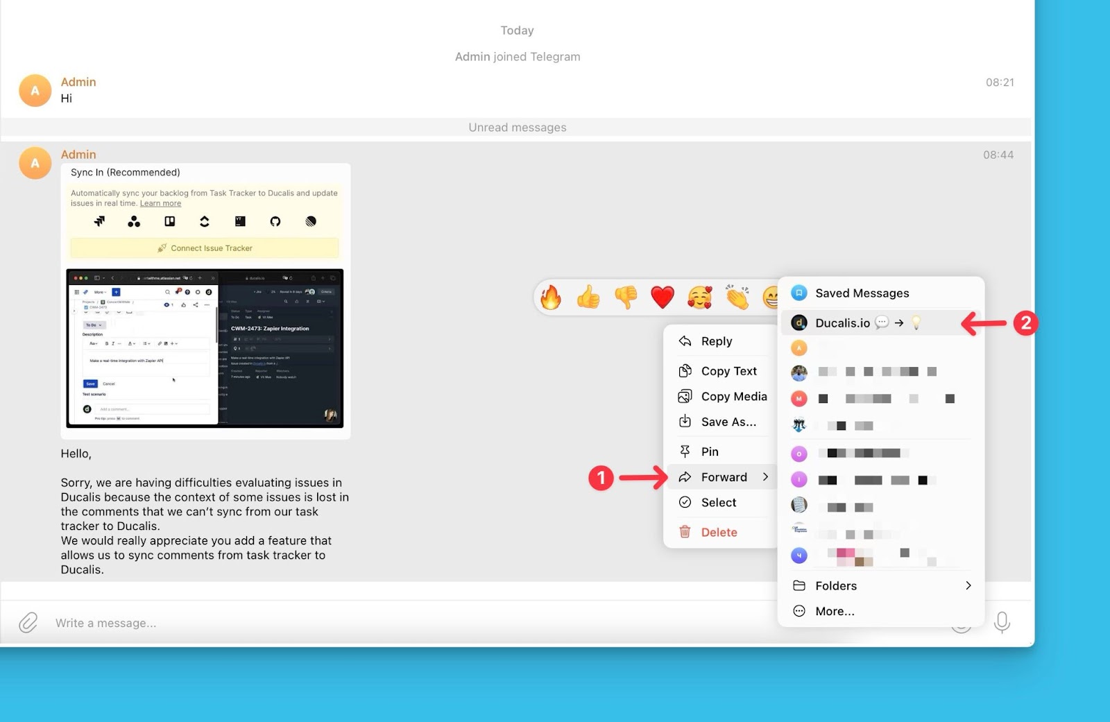React with the thumbs down emoji
Viewport: 1110px width, 722px height.
coord(626,298)
